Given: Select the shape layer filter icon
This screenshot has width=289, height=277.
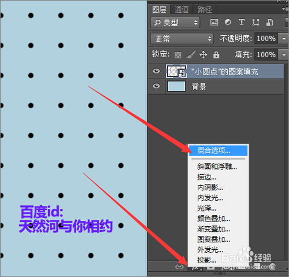Looking at the screenshot, I should pyautogui.click(x=255, y=23).
